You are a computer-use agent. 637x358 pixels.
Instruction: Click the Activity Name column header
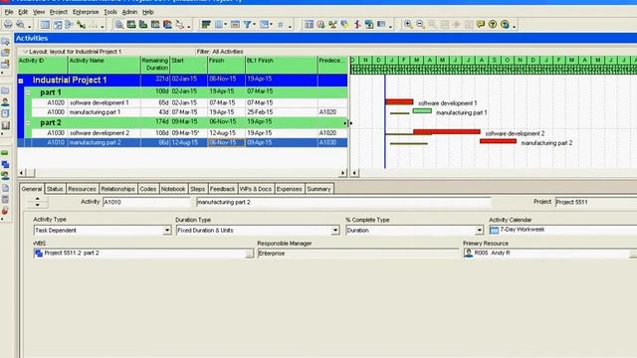(104, 65)
